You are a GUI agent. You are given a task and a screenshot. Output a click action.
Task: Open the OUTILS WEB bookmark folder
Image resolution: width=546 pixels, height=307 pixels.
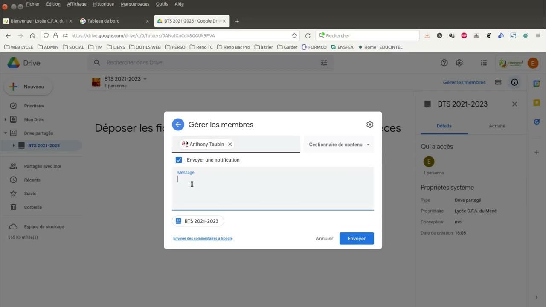[x=145, y=47]
